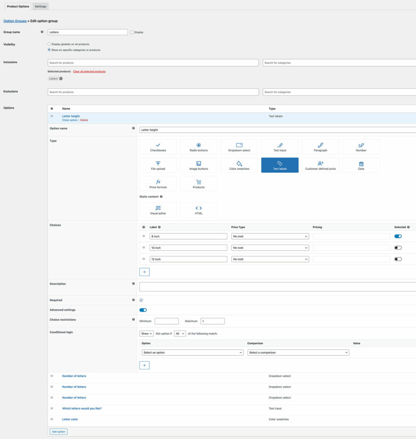
Task: Click Clear all selected products link
Action: (x=89, y=72)
